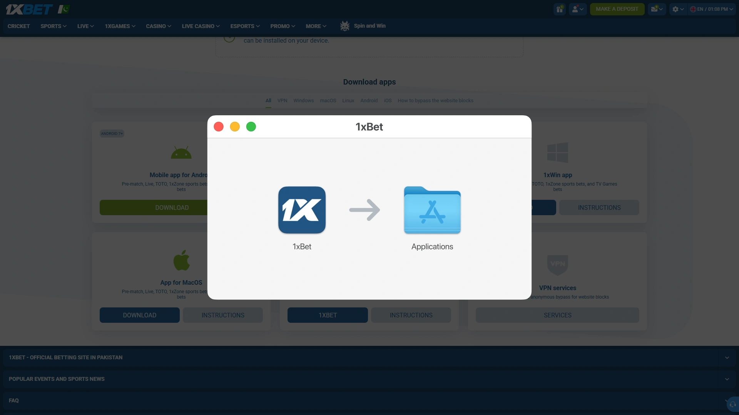Image resolution: width=739 pixels, height=415 pixels.
Task: Open How to bypass the website blocks tab
Action: [435, 101]
